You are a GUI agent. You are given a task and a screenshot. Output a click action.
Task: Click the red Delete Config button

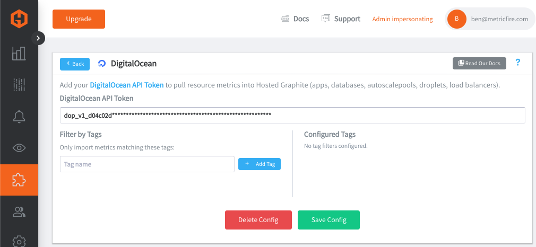pyautogui.click(x=258, y=219)
